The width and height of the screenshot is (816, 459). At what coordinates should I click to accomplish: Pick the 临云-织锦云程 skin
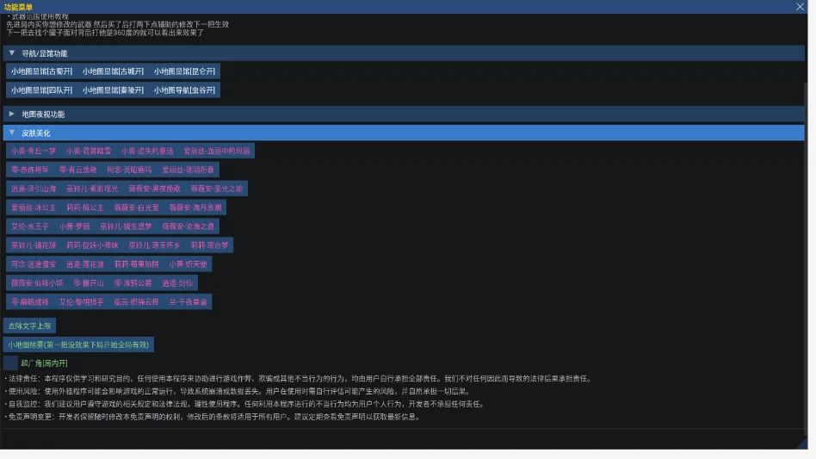coord(136,301)
